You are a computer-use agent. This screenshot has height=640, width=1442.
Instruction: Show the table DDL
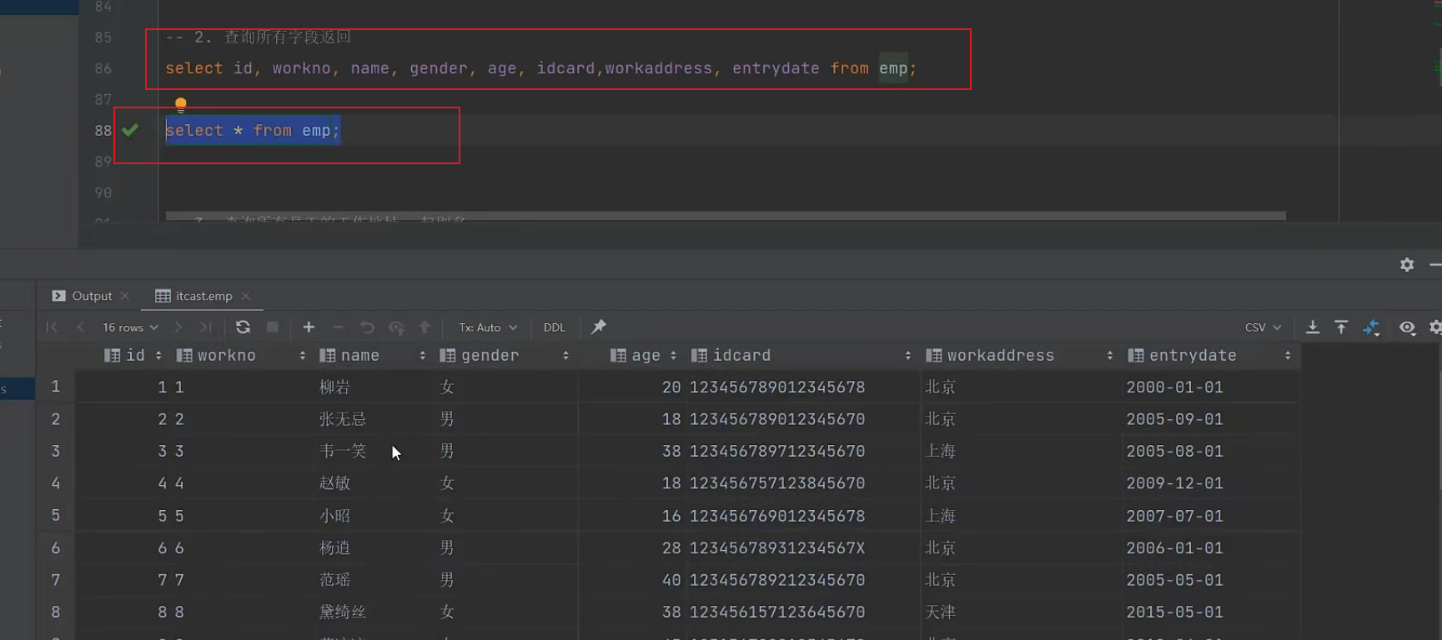pyautogui.click(x=554, y=327)
